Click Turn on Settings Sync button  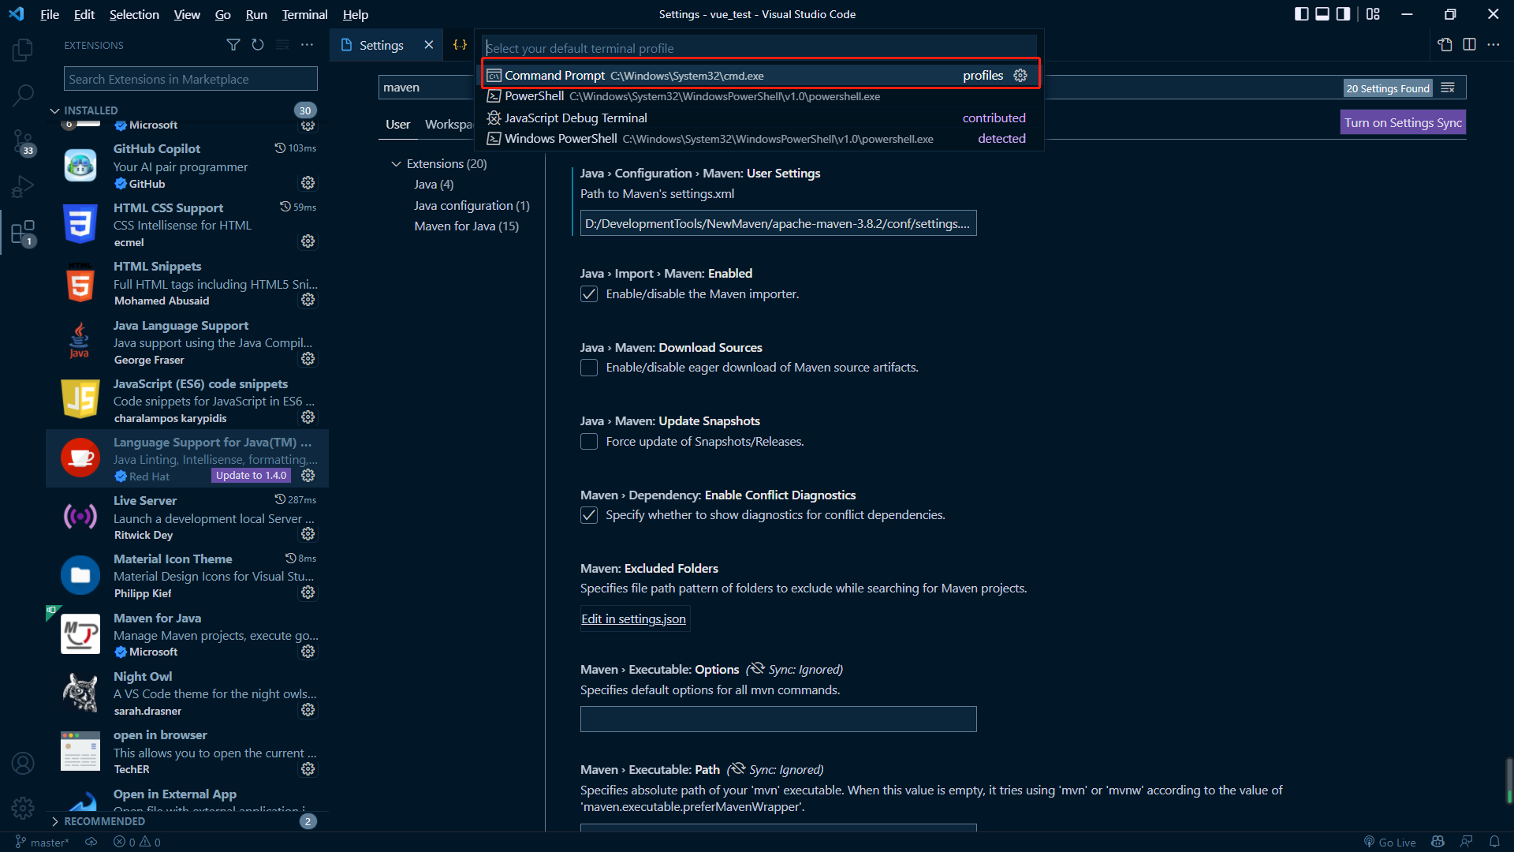[1404, 121]
